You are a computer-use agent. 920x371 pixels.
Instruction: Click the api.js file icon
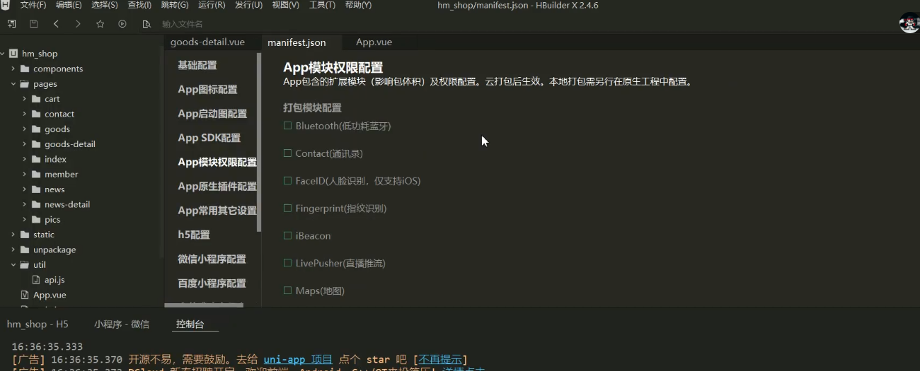(36, 280)
